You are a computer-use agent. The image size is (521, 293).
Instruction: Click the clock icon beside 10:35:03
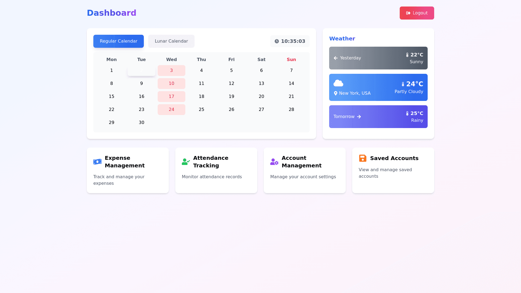pos(277,41)
